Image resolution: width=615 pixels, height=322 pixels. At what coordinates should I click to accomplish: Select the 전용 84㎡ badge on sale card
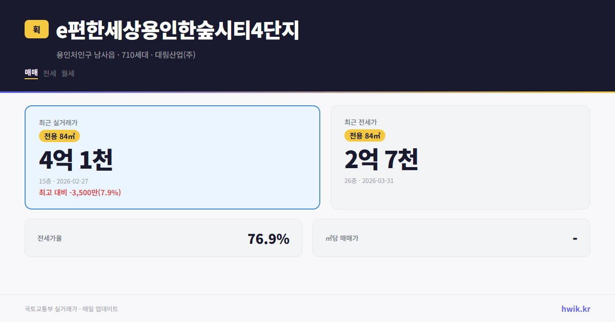(x=58, y=136)
